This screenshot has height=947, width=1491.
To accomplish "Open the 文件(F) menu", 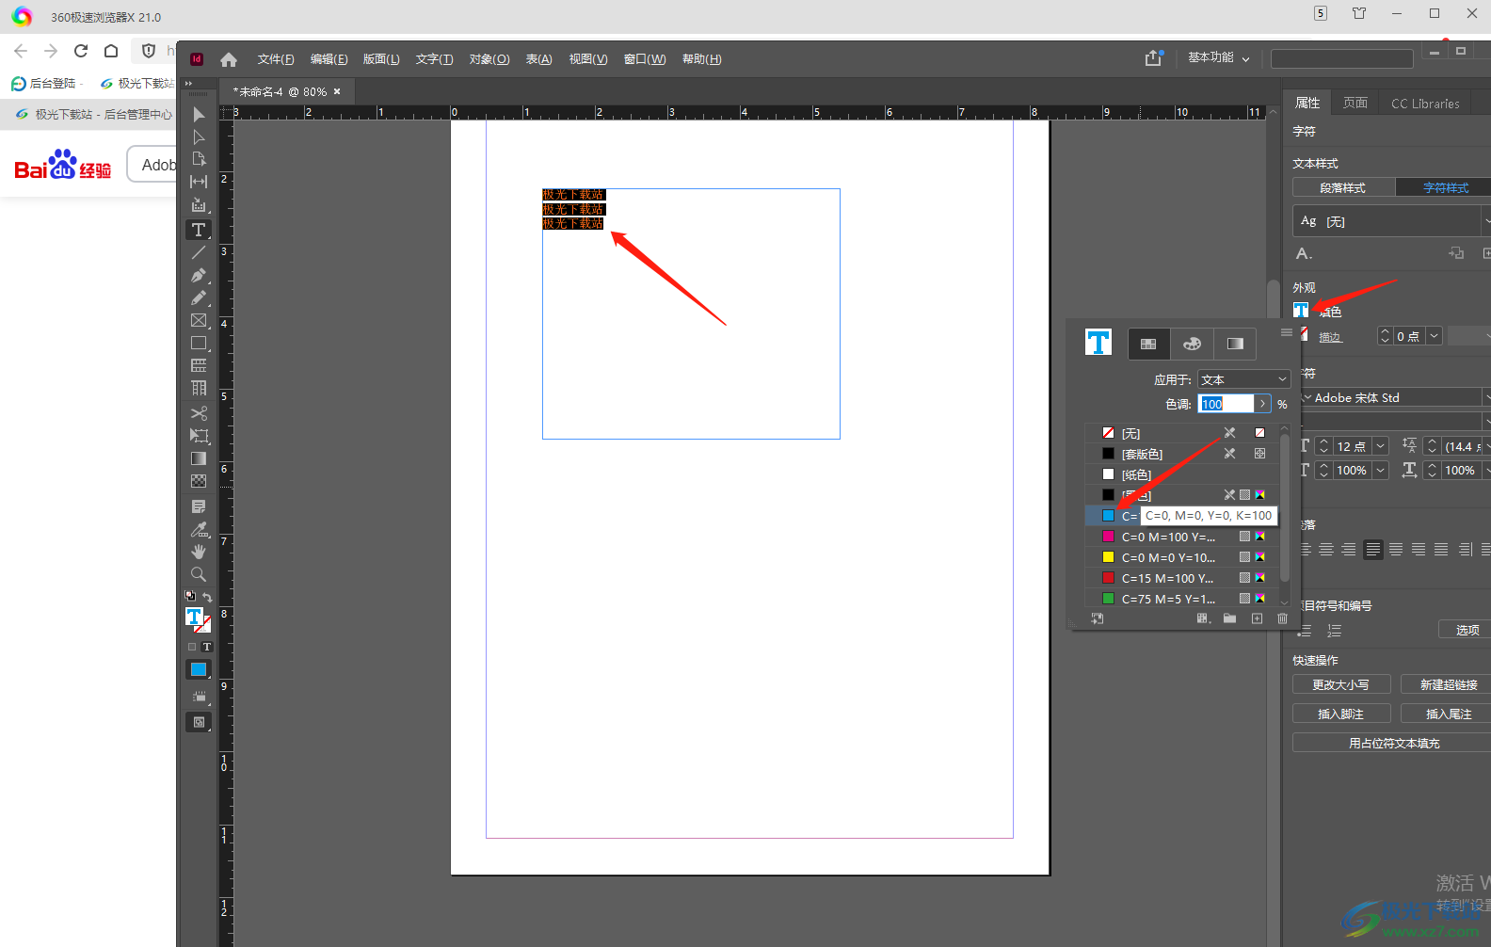I will pos(276,59).
